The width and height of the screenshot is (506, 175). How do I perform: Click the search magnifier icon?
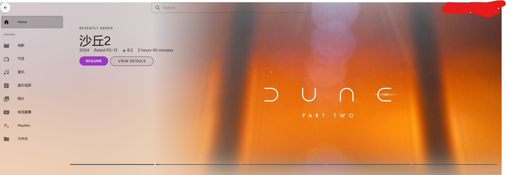[158, 8]
